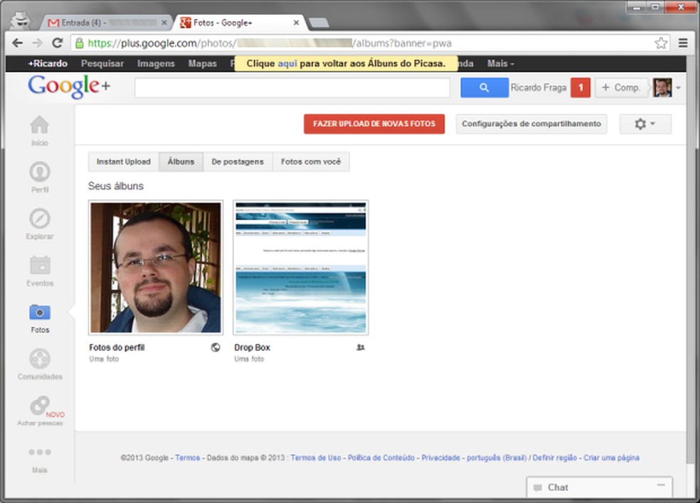Viewport: 700px width, 503px height.
Task: Open the Comunidades sidebar icon
Action: click(40, 359)
